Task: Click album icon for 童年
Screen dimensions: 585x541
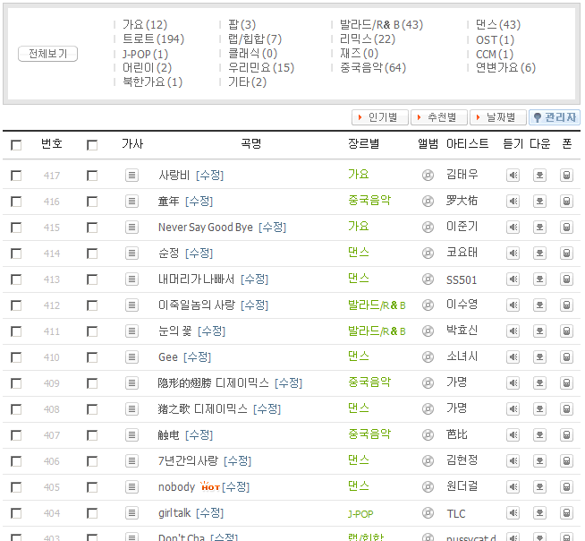Action: [x=428, y=202]
